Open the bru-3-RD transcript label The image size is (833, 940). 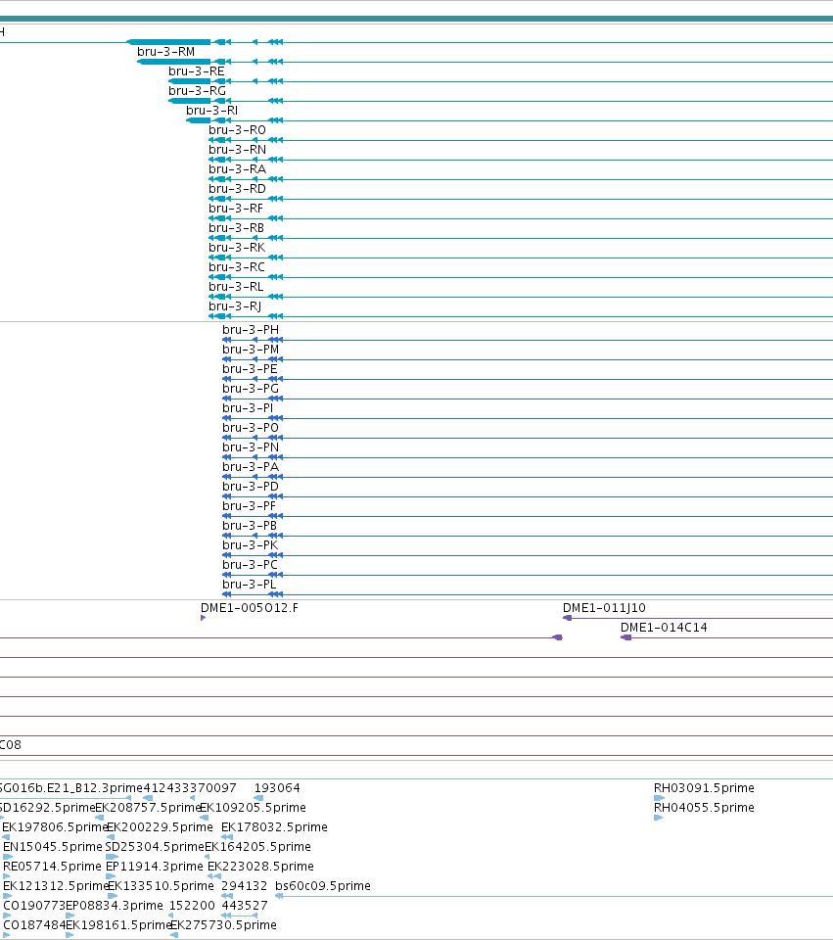(237, 189)
